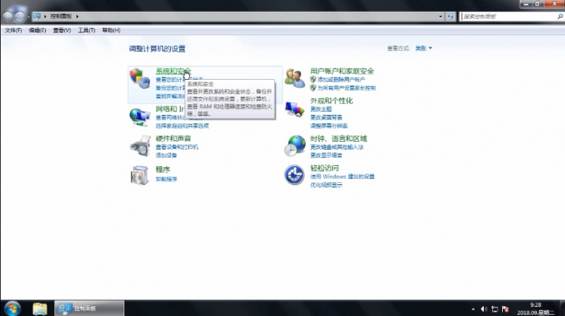The width and height of the screenshot is (565, 316).
Task: Open the Programs disc box icon
Action: [140, 175]
